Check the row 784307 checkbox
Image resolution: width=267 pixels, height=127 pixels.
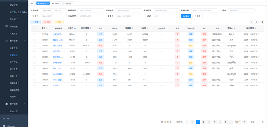[34, 51]
